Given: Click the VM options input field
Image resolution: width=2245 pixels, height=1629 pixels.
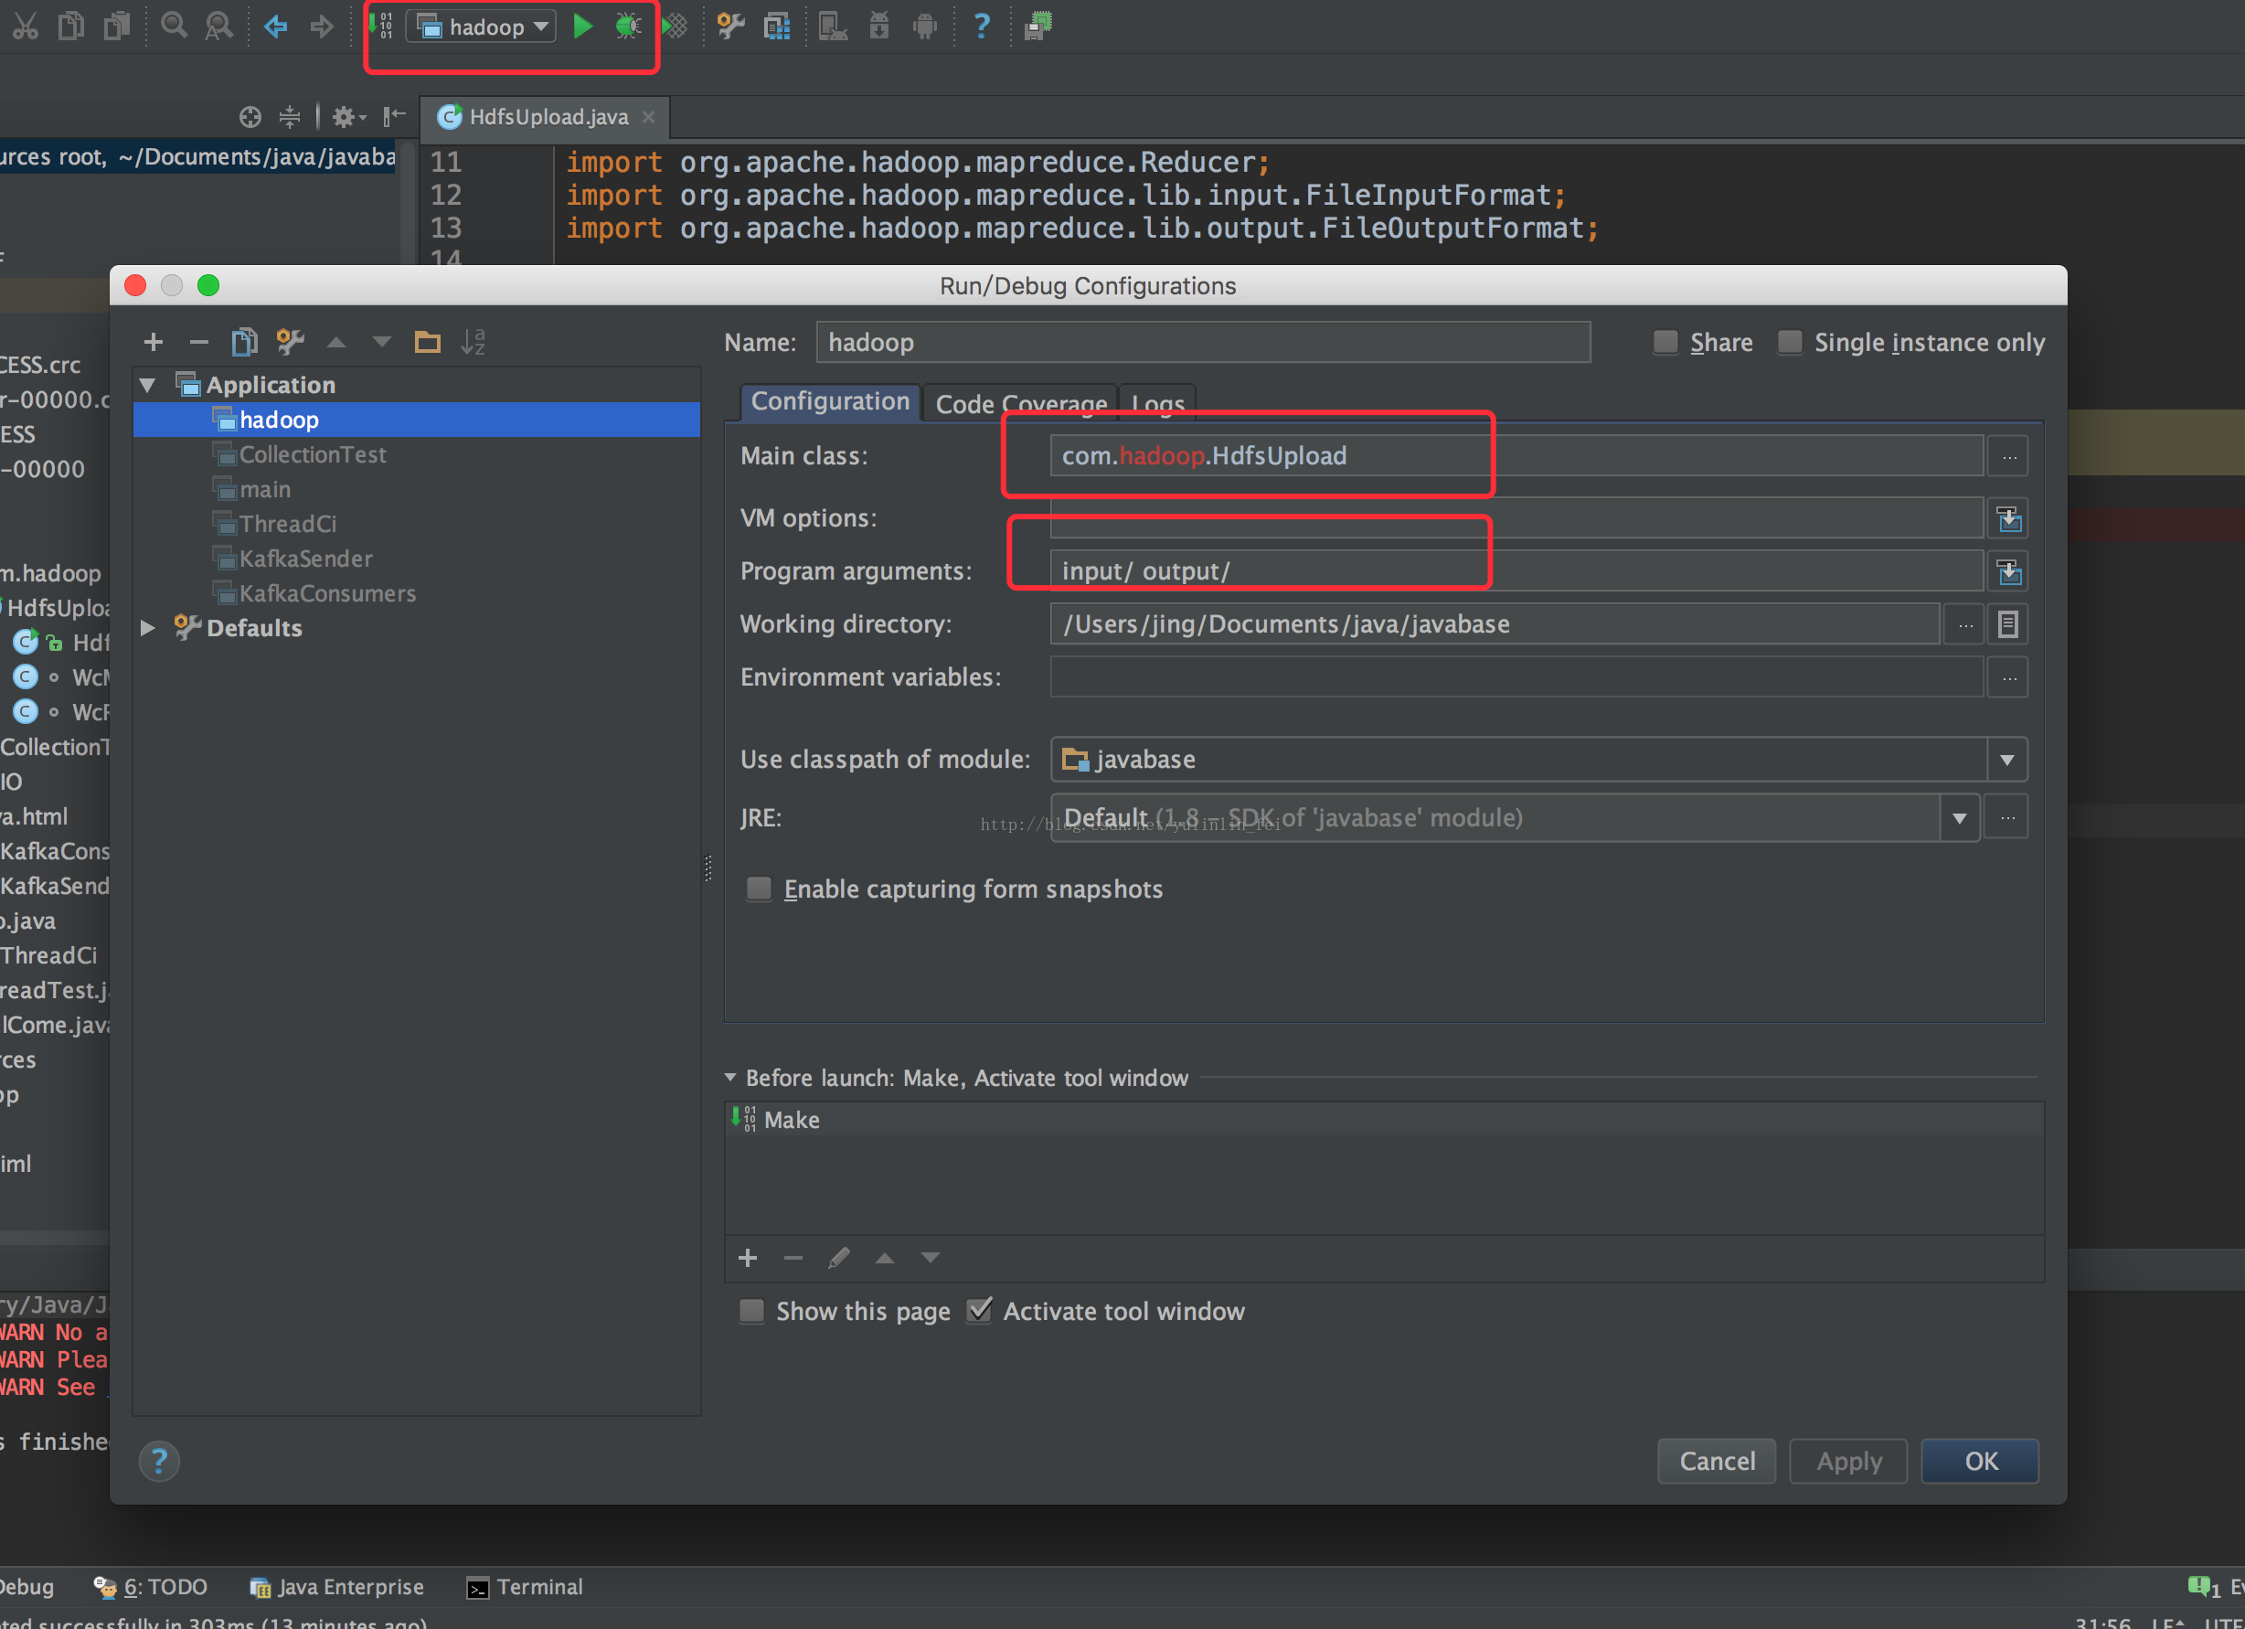Looking at the screenshot, I should (1516, 518).
